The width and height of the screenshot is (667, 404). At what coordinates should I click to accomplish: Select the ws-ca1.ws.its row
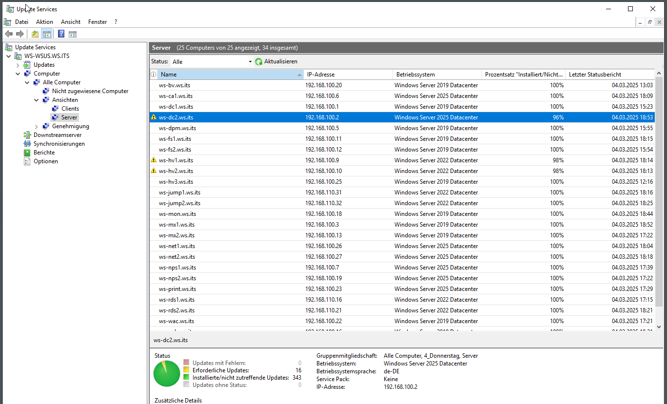pos(402,96)
